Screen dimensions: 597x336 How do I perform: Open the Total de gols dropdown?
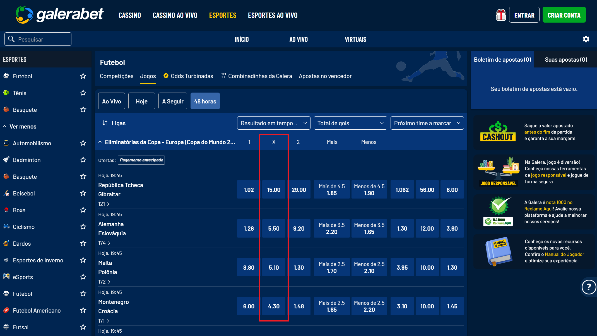(x=350, y=123)
